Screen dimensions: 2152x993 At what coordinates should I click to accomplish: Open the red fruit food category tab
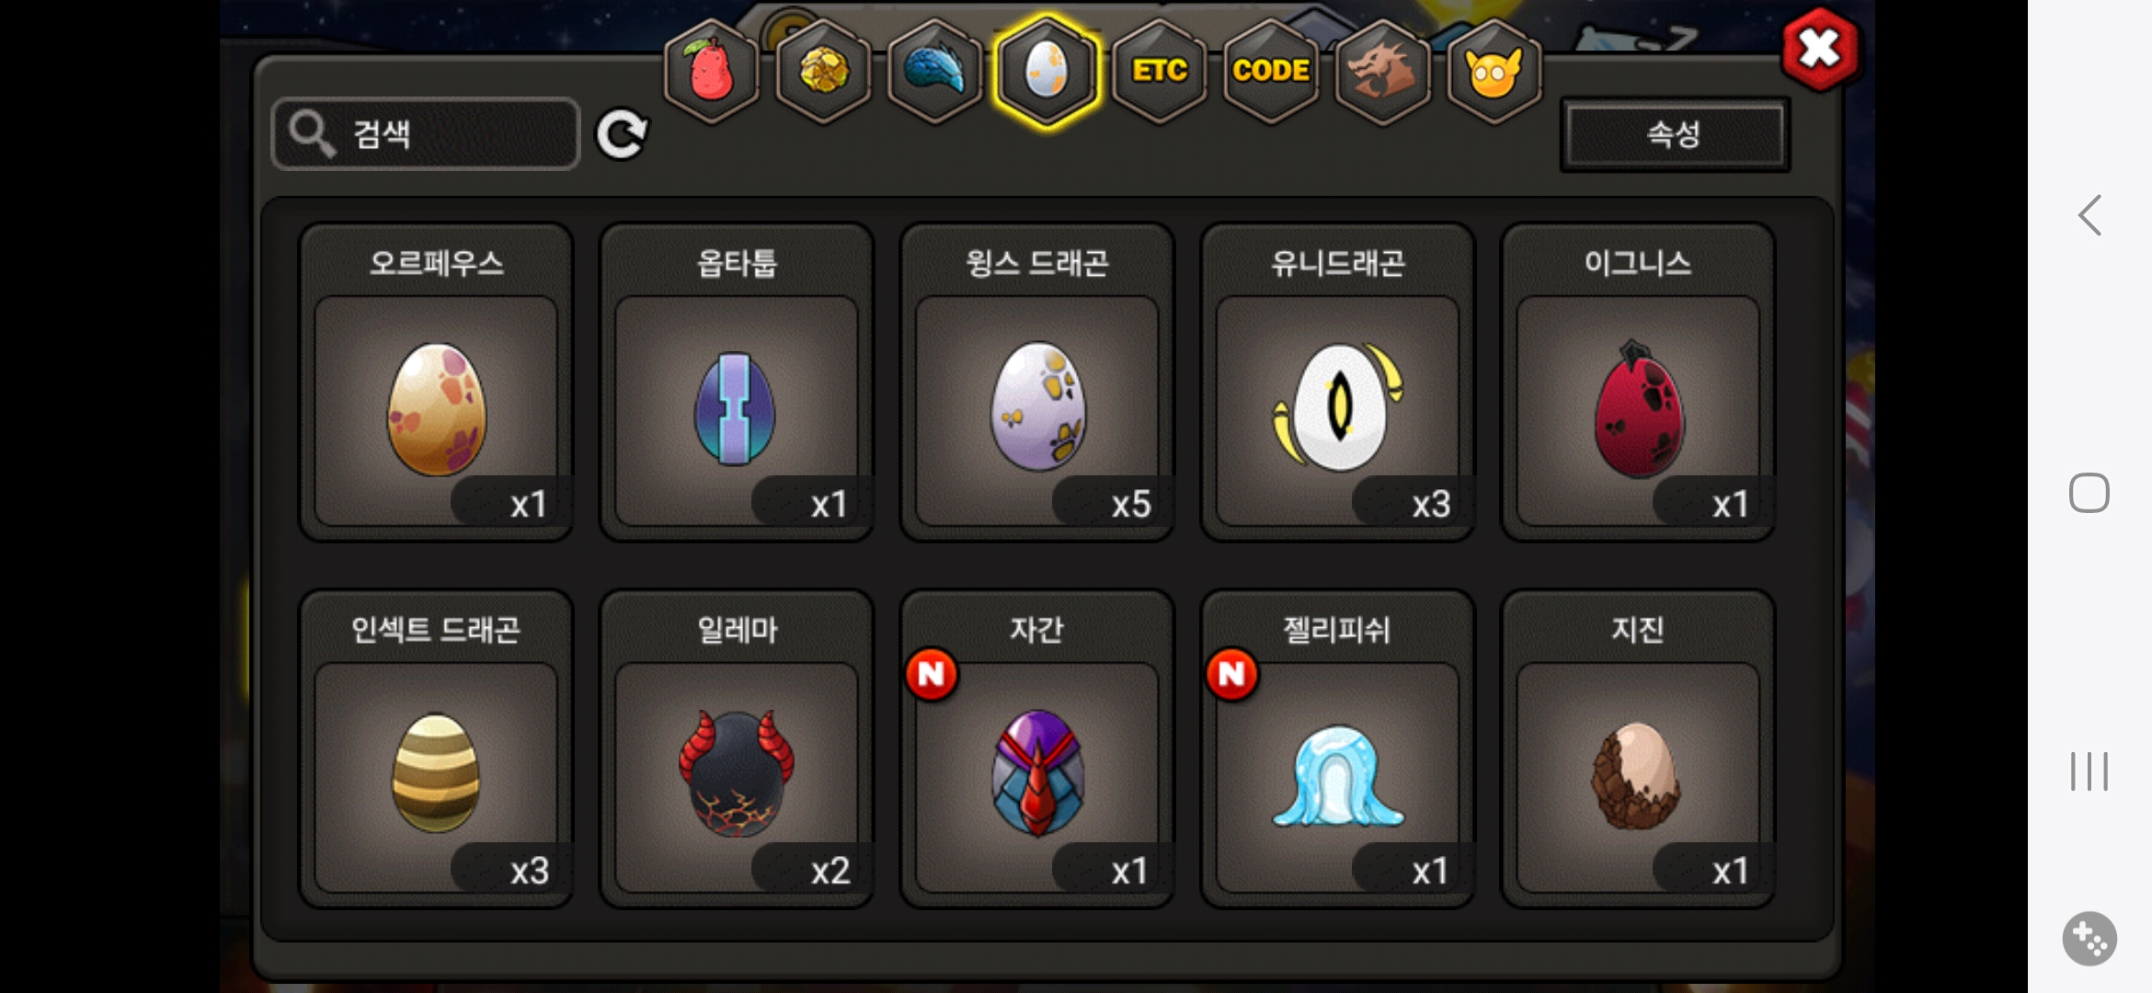pyautogui.click(x=711, y=72)
